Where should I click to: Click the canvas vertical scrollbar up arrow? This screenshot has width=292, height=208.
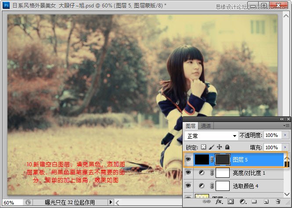(x=286, y=16)
